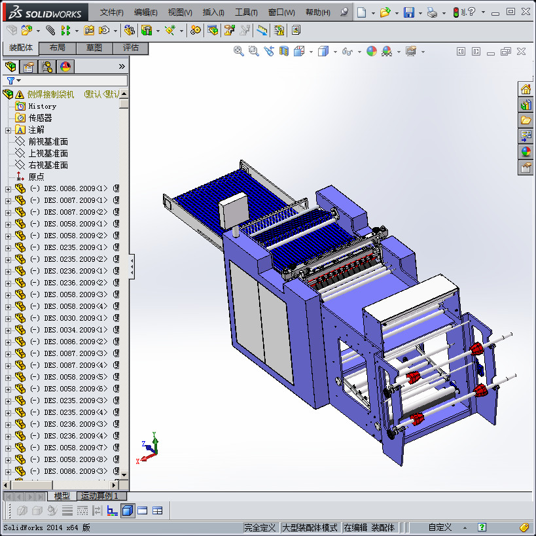The image size is (536, 536).
Task: Click the Hide/Show Items glasses icon
Action: (x=348, y=52)
